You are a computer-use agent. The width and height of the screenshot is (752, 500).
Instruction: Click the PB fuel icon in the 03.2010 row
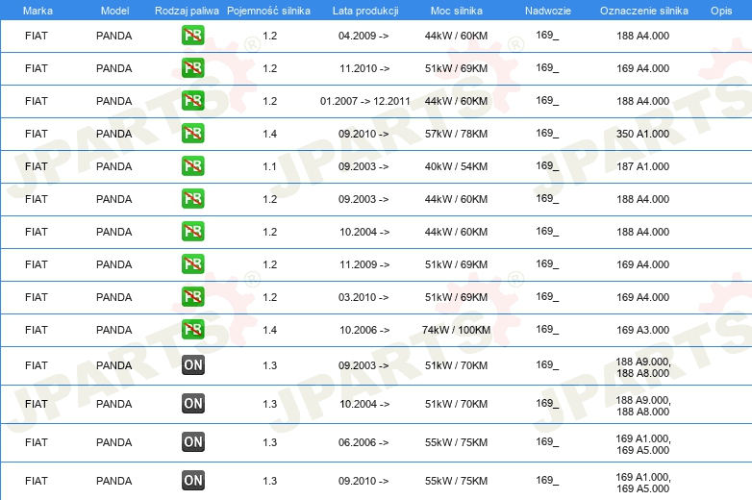(192, 296)
